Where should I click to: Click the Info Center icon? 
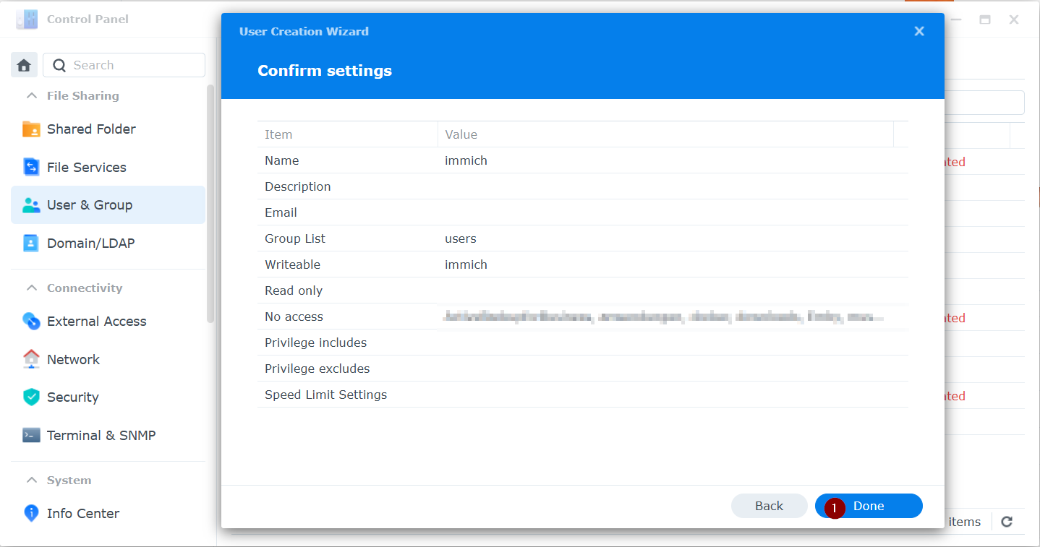tap(31, 513)
